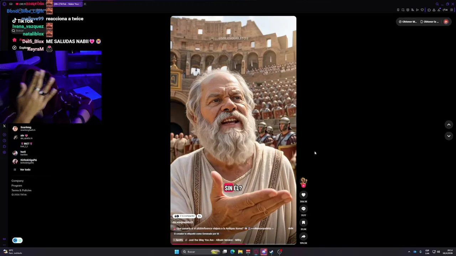Follow creator via avatar plus badge
The width and height of the screenshot is (456, 256).
click(304, 185)
